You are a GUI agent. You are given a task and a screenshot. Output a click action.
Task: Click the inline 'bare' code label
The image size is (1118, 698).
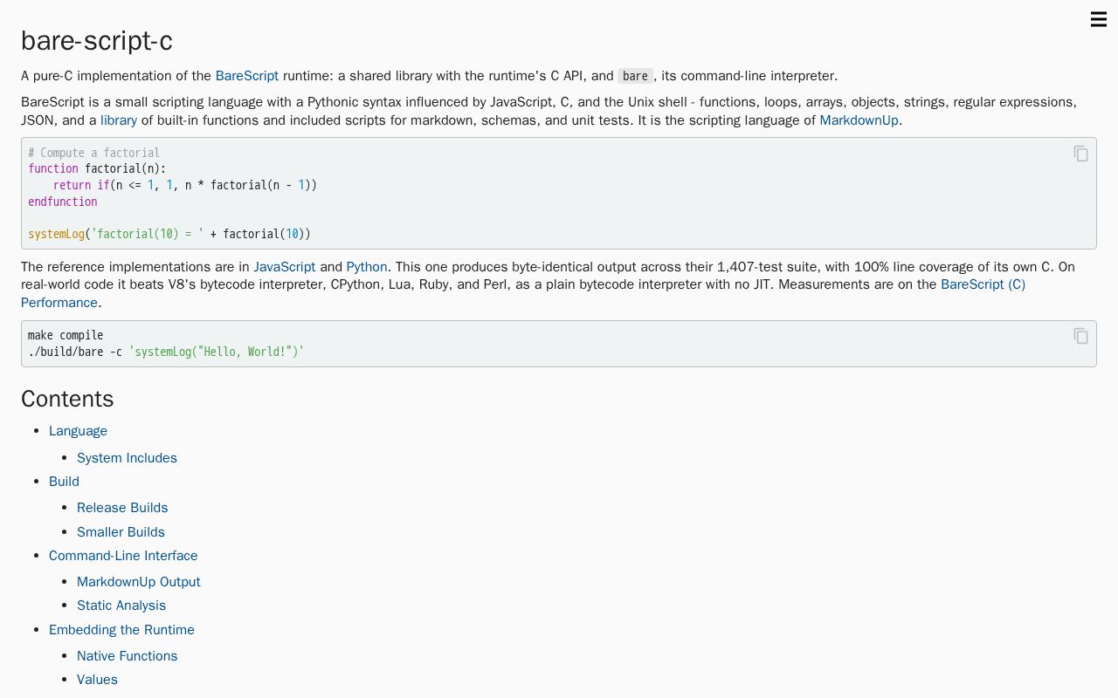point(635,76)
